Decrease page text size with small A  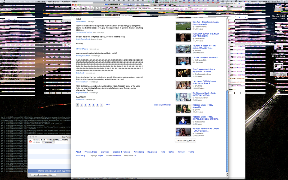[x=89, y=8]
